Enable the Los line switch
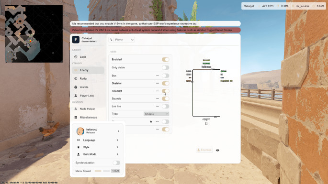The width and height of the screenshot is (328, 184). pyautogui.click(x=166, y=106)
